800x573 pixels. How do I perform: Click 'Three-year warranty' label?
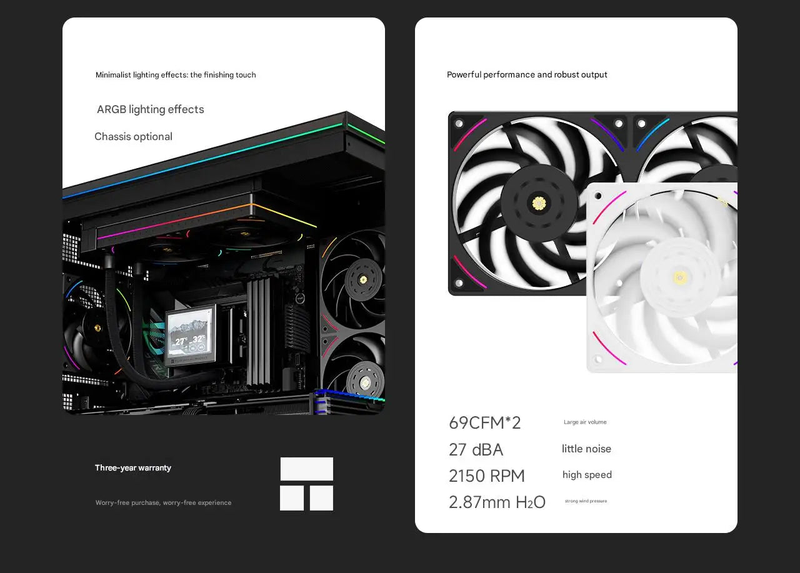tap(133, 467)
